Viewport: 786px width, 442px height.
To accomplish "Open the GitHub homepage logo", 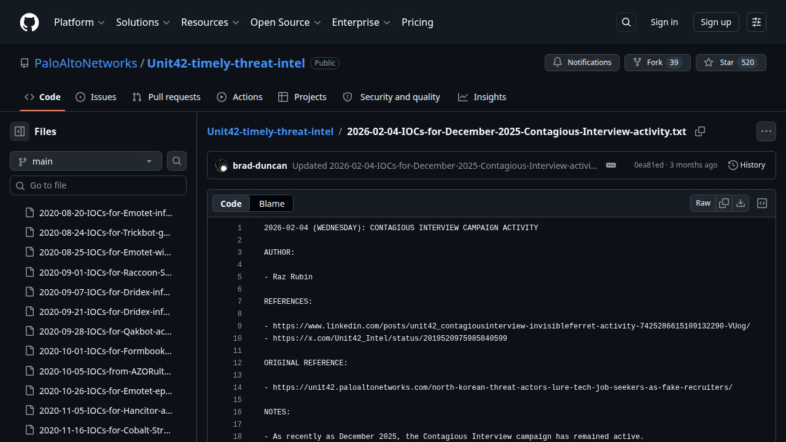I will 29,22.
